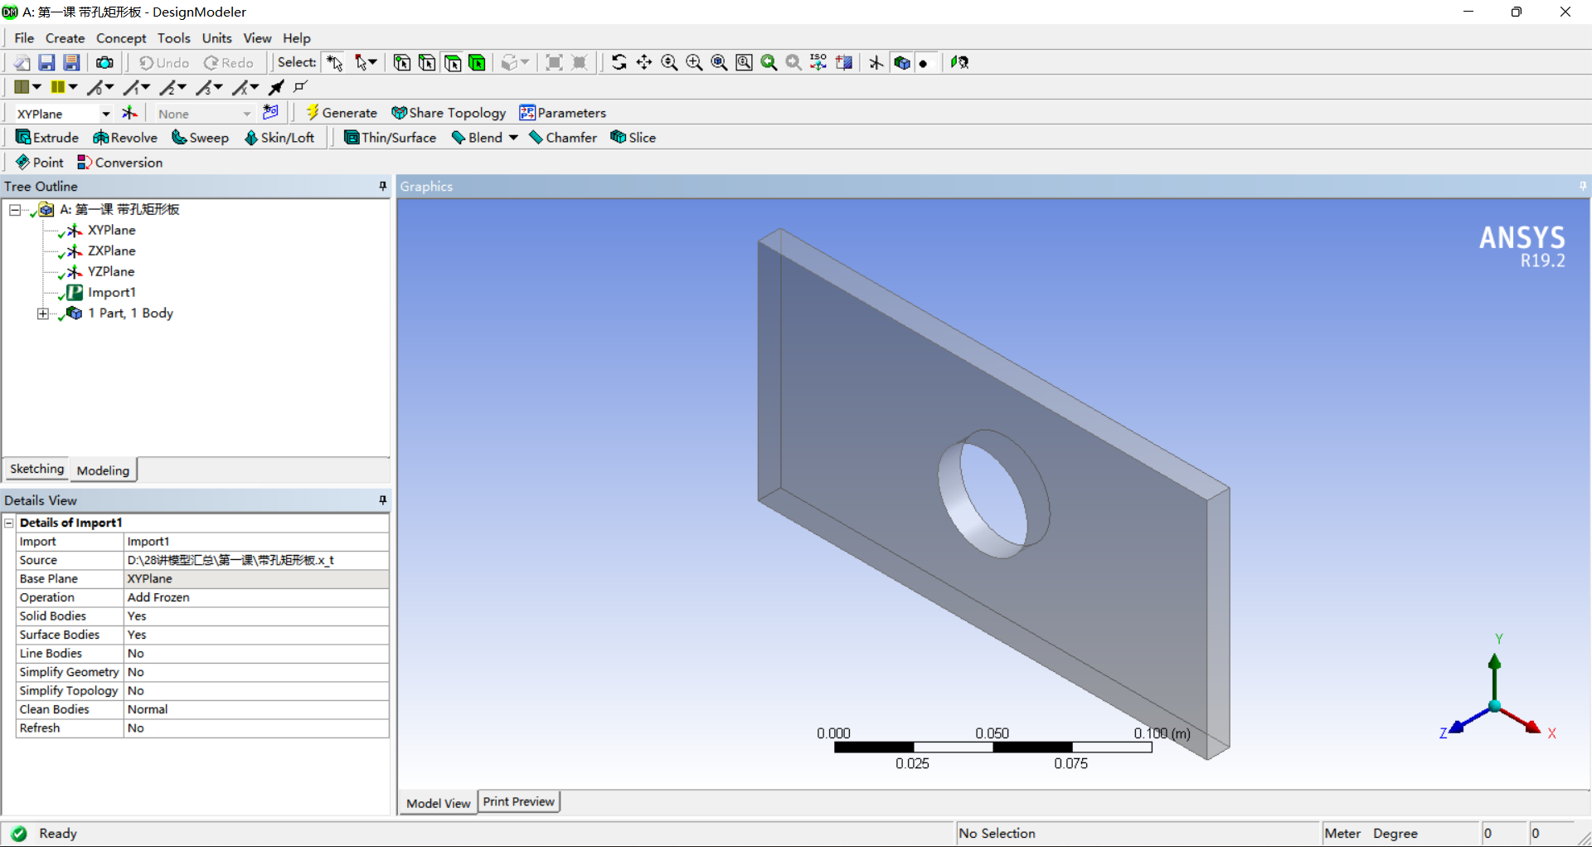The image size is (1592, 847).
Task: Click the Parameters button
Action: (562, 113)
